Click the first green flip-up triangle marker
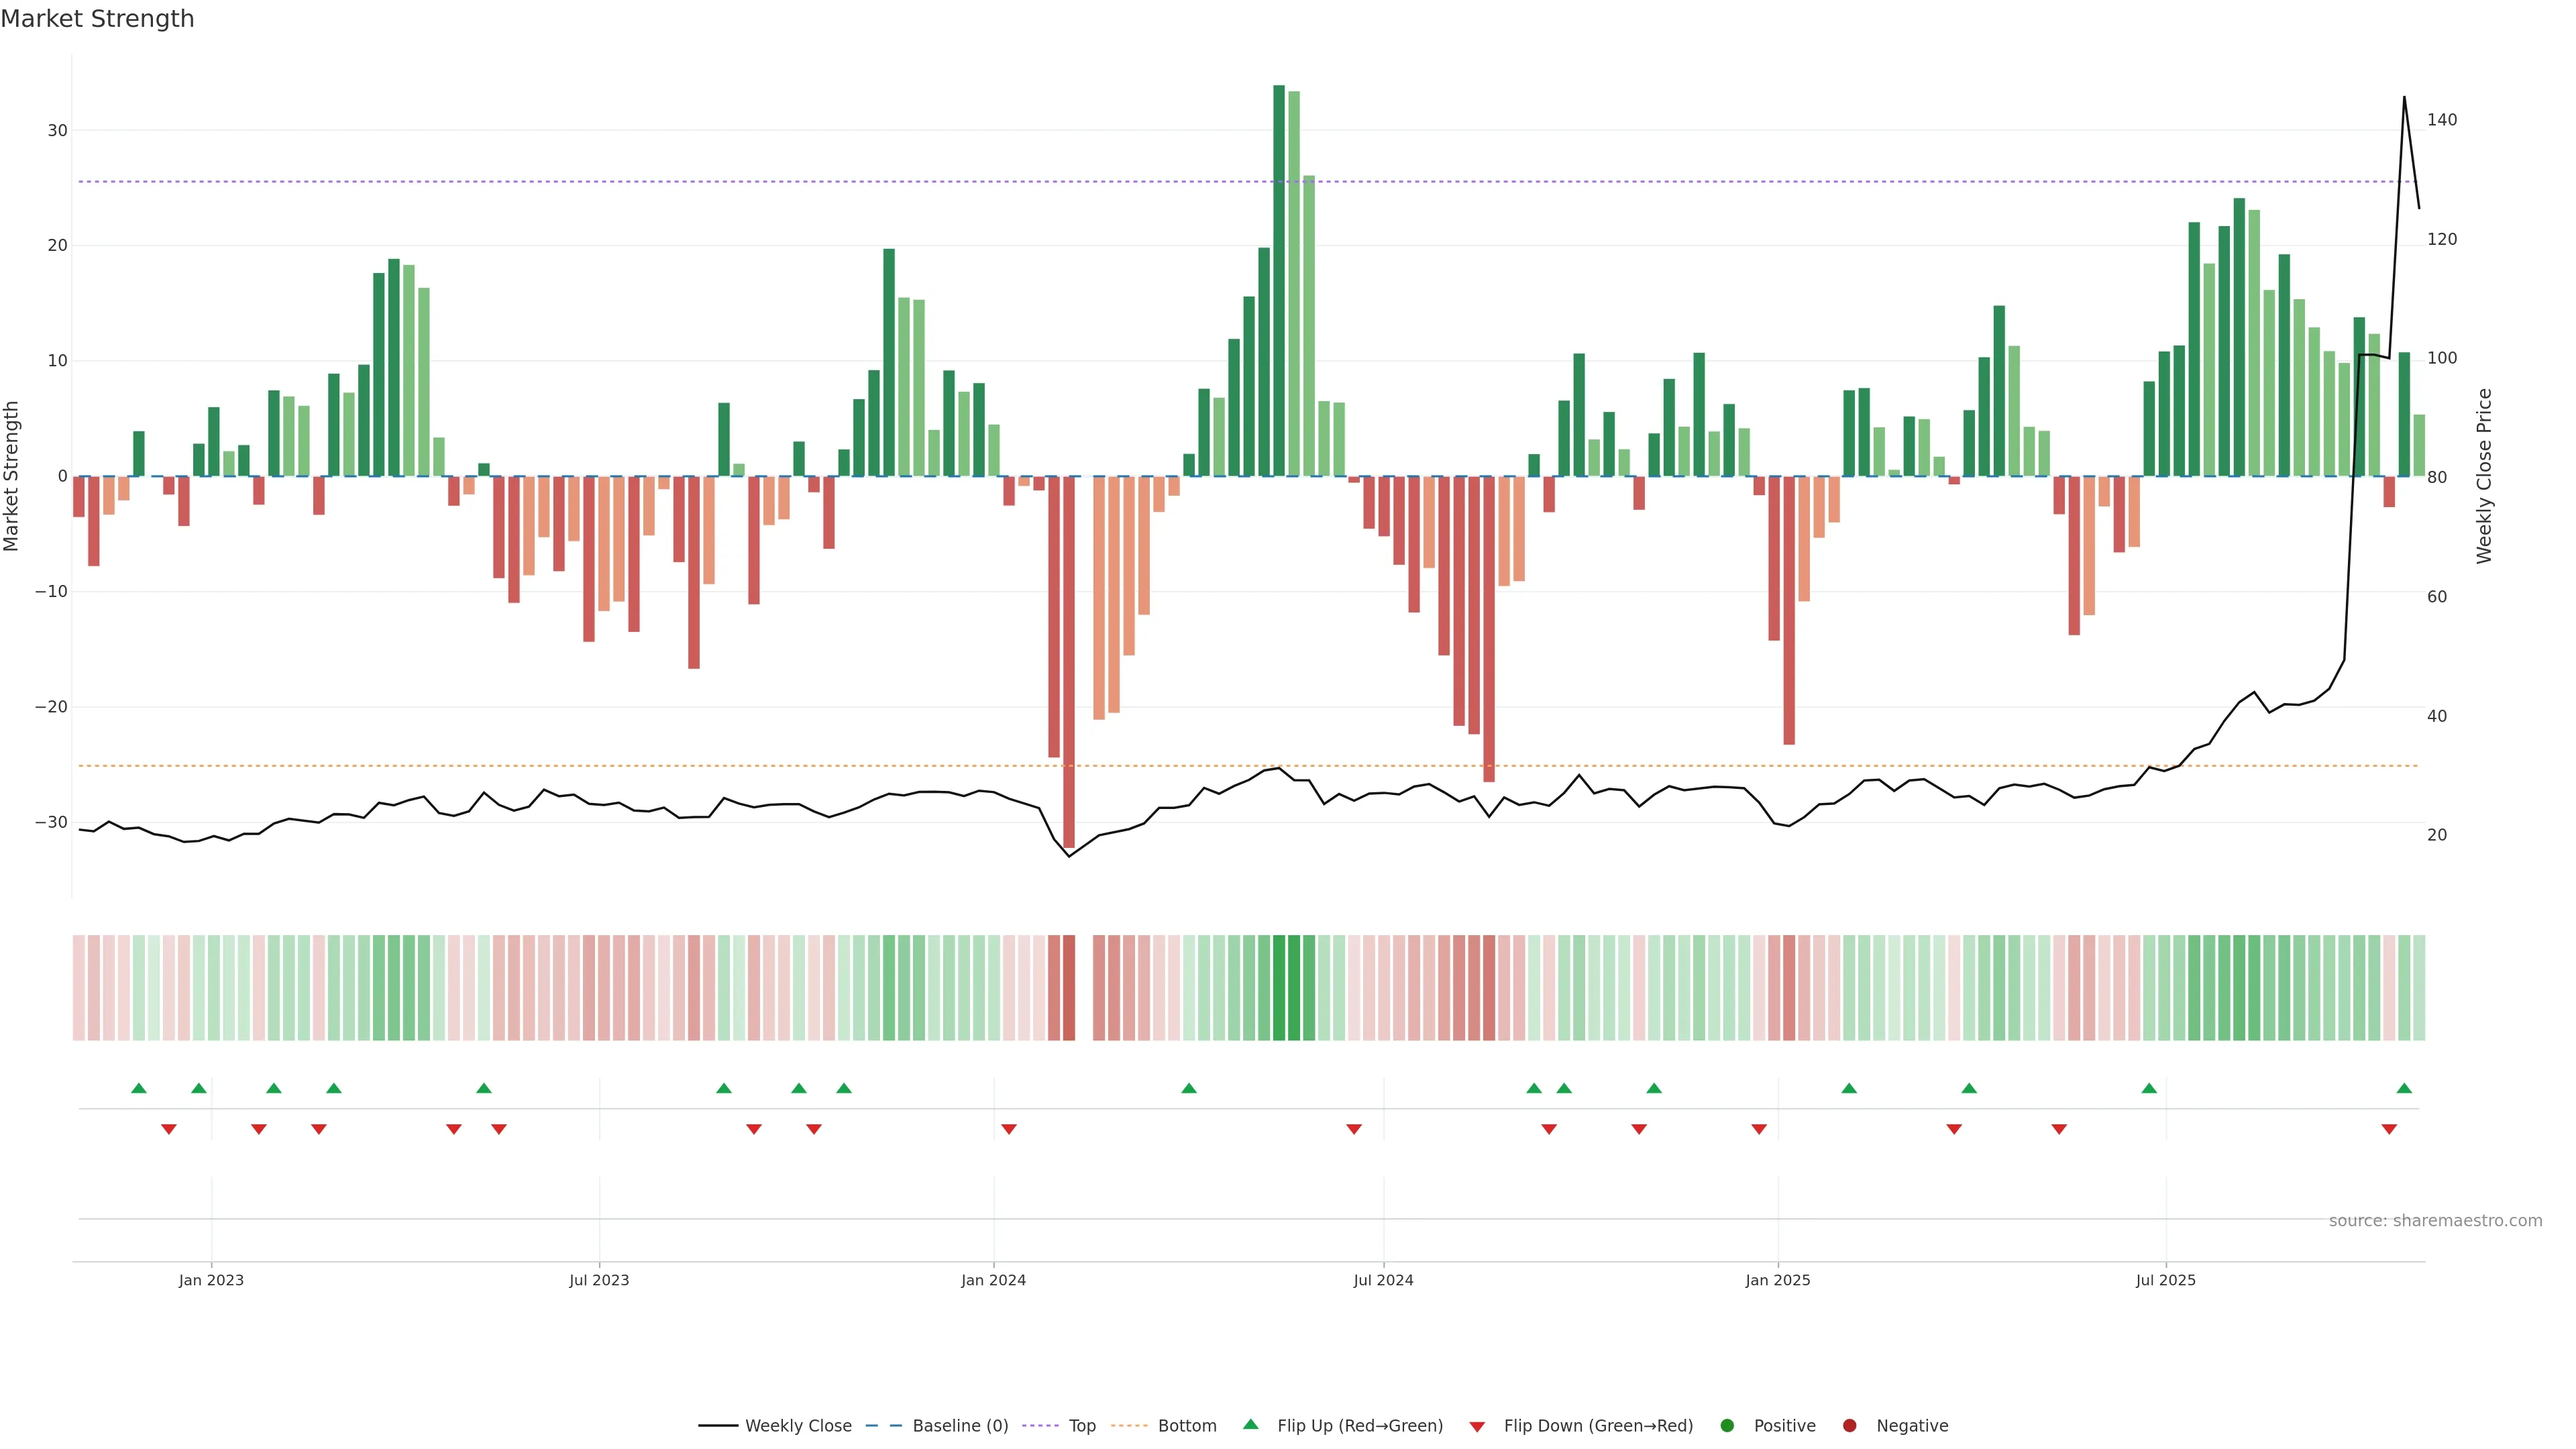Viewport: 2576px width, 1449px height. (x=139, y=1088)
